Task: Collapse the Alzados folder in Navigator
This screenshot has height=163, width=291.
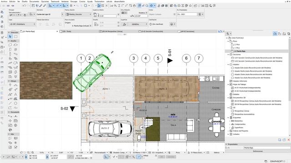Action: click(x=228, y=64)
